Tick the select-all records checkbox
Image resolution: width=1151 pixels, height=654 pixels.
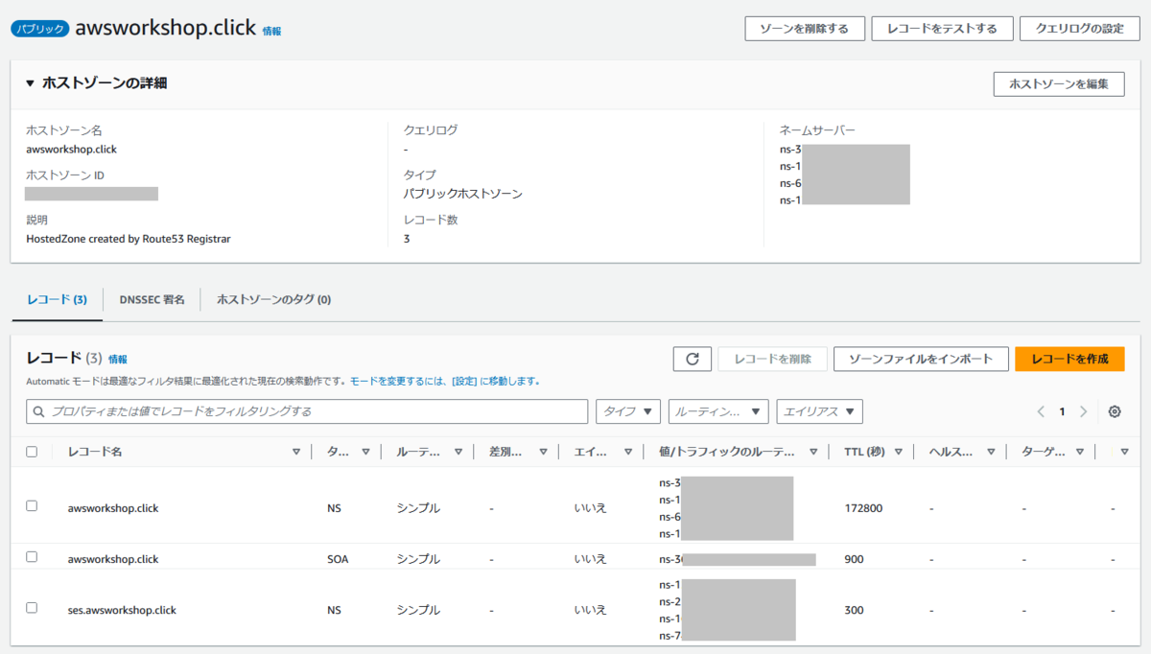tap(32, 452)
